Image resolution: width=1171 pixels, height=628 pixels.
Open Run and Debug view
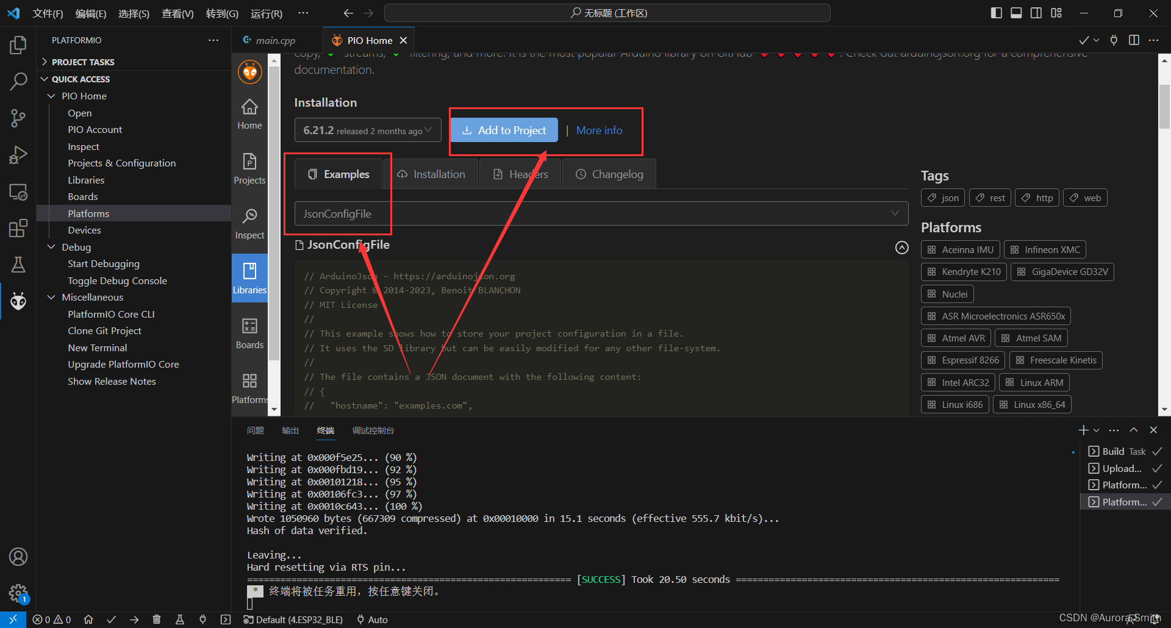tap(18, 155)
